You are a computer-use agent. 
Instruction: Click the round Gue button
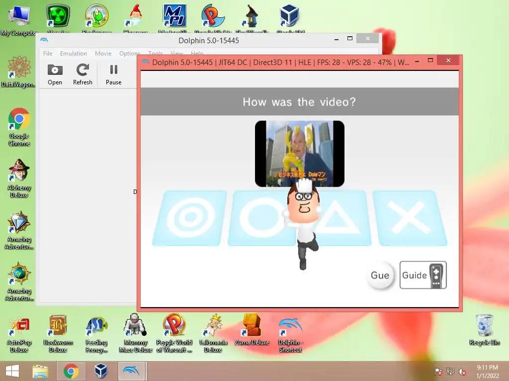[380, 275]
